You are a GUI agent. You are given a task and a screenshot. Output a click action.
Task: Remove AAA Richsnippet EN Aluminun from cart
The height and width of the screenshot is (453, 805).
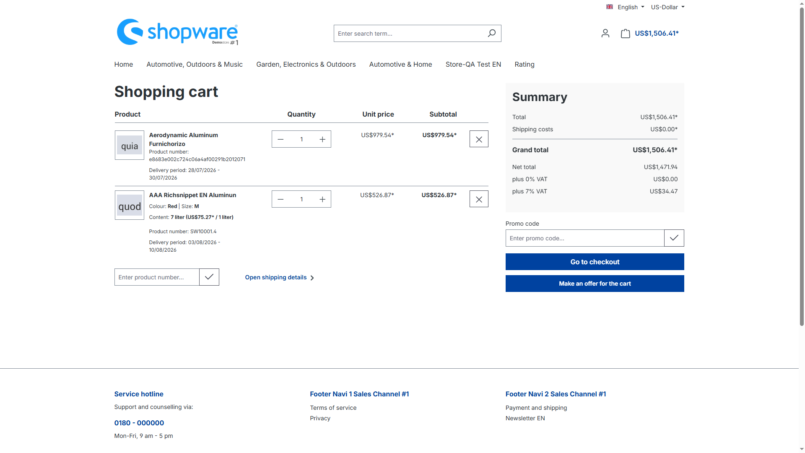tap(479, 199)
